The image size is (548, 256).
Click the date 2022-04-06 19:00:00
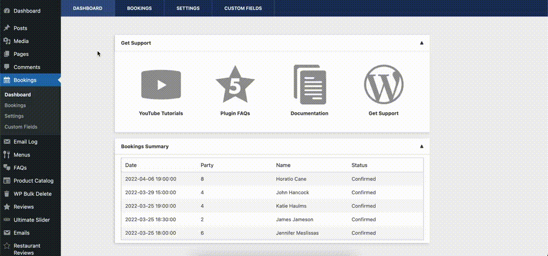point(151,179)
